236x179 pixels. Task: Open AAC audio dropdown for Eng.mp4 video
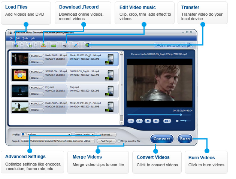click(x=37, y=88)
